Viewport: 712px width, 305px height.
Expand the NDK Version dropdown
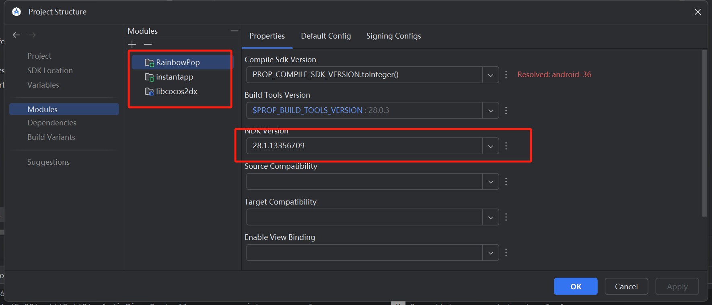click(x=490, y=146)
